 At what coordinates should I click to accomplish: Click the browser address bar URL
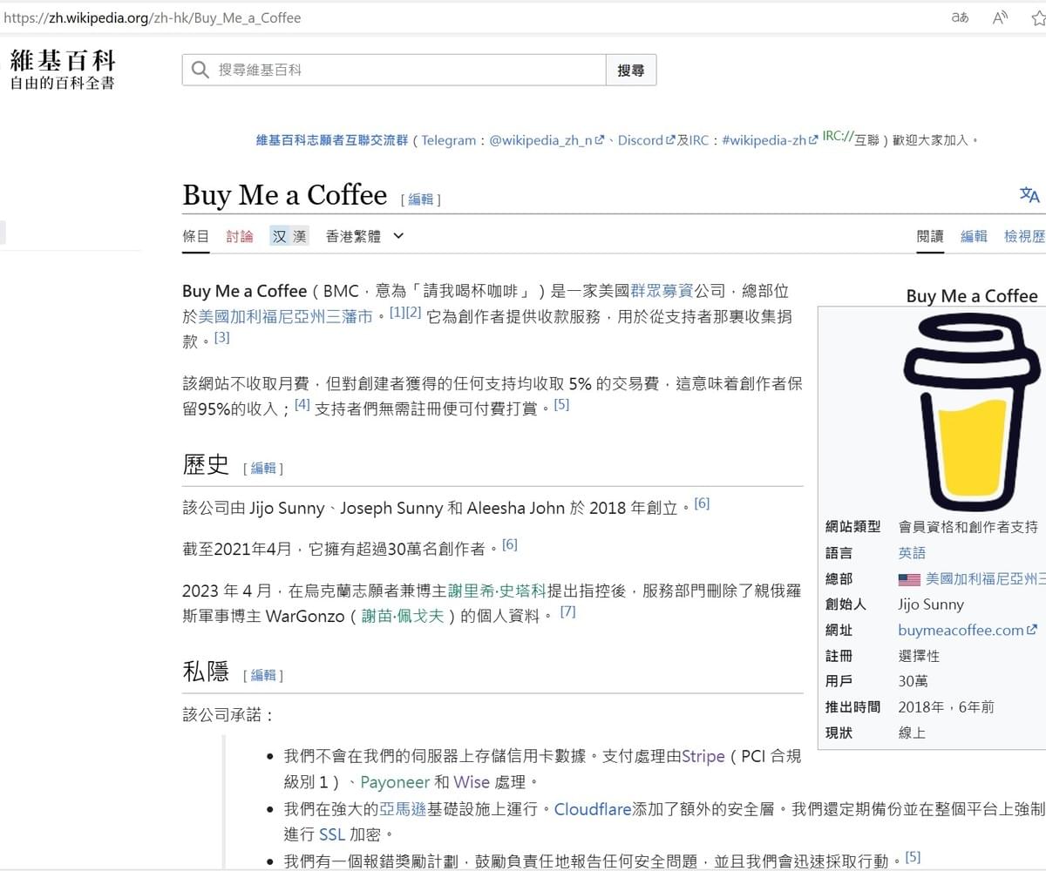pos(153,17)
